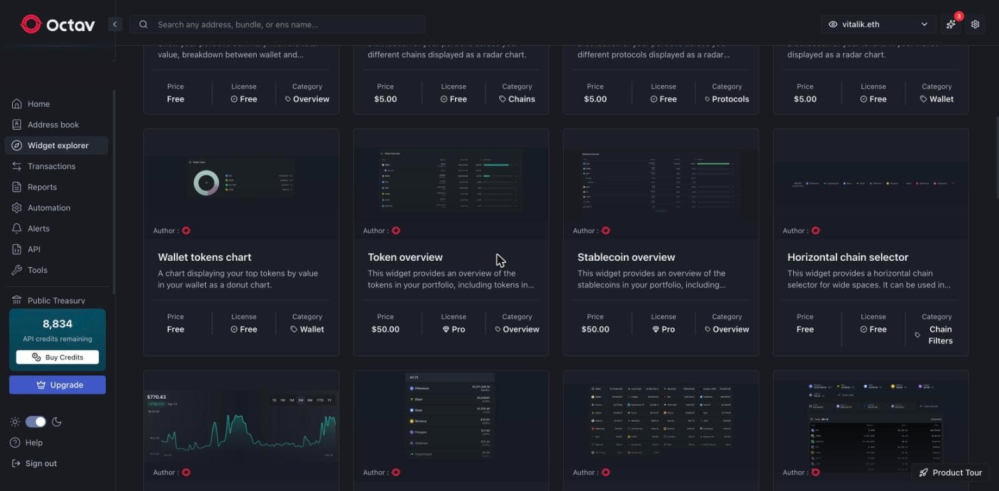This screenshot has width=999, height=491.
Task: Click the $50.00 price on Token overview
Action: pyautogui.click(x=385, y=329)
